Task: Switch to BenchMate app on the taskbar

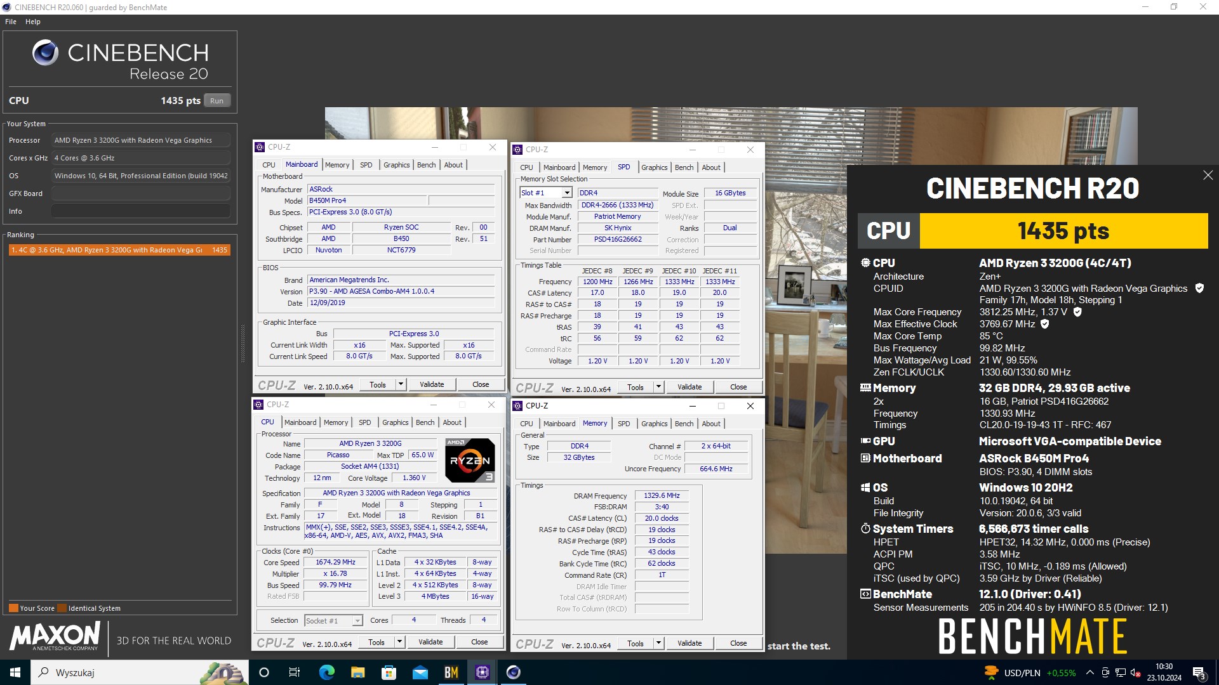Action: 451,672
